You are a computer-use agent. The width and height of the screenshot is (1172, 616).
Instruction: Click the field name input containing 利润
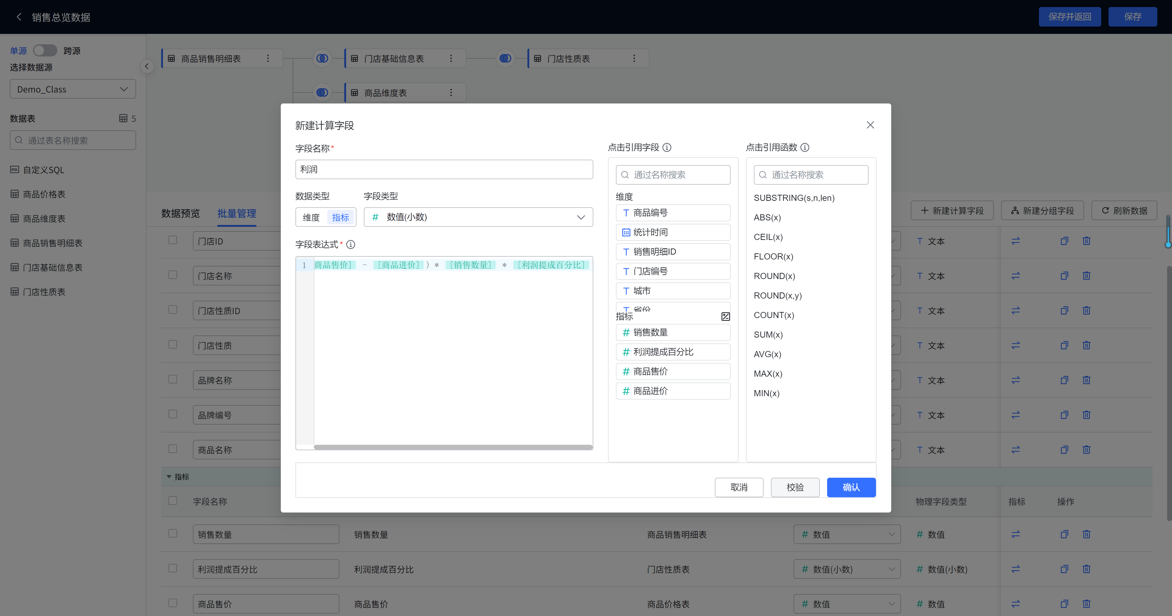444,169
